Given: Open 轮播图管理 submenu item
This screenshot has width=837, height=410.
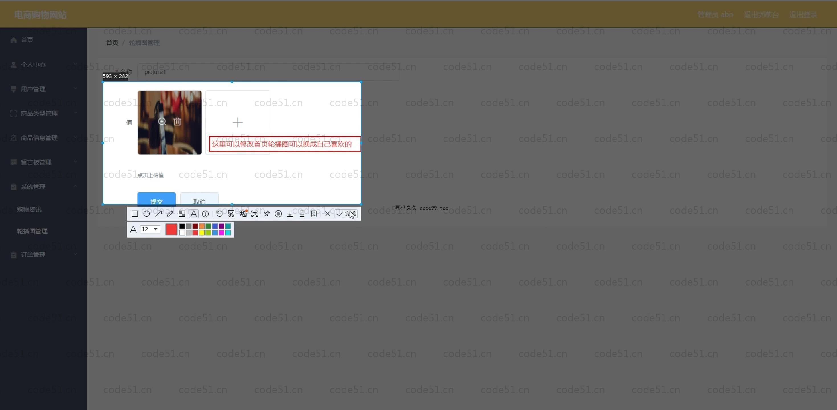Looking at the screenshot, I should 43,231.
